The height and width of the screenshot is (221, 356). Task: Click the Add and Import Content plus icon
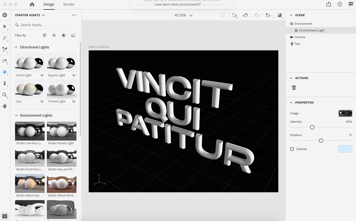pos(5,15)
